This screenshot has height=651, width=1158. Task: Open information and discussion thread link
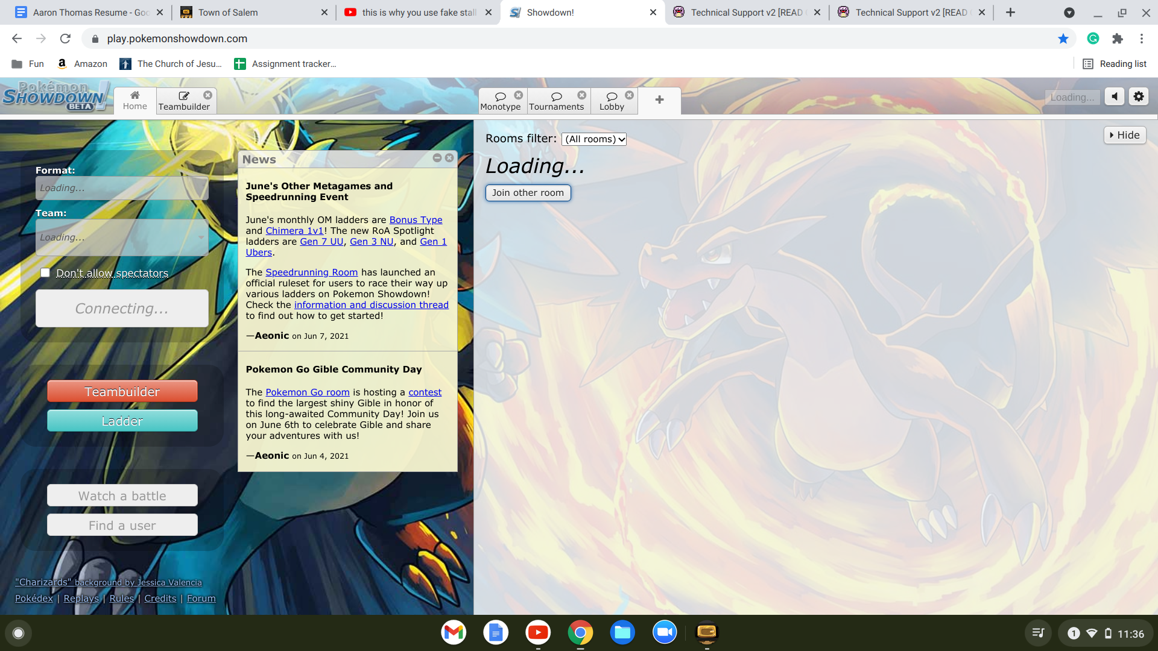372,305
